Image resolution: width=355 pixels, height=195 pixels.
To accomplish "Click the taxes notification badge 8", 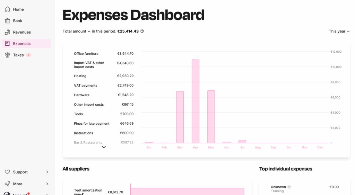I will point(28,55).
